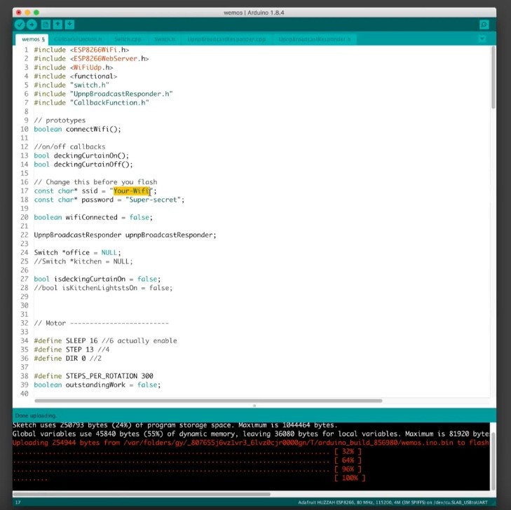Open the Serial Monitor
This screenshot has height=510, width=511.
pyautogui.click(x=484, y=25)
